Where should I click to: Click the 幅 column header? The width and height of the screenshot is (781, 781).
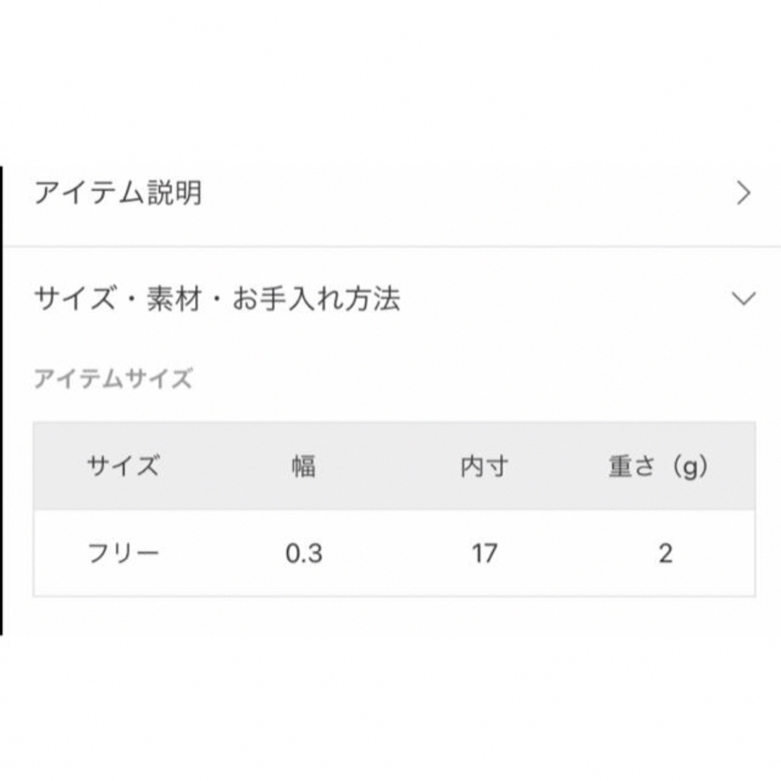point(303,466)
